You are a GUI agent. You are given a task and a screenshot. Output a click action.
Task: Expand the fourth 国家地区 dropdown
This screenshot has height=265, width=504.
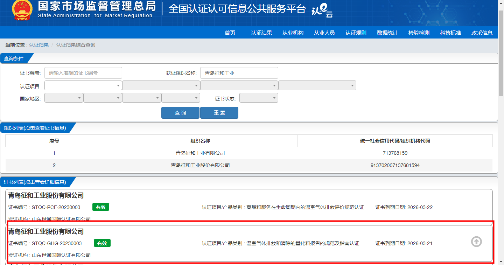[x=181, y=98]
